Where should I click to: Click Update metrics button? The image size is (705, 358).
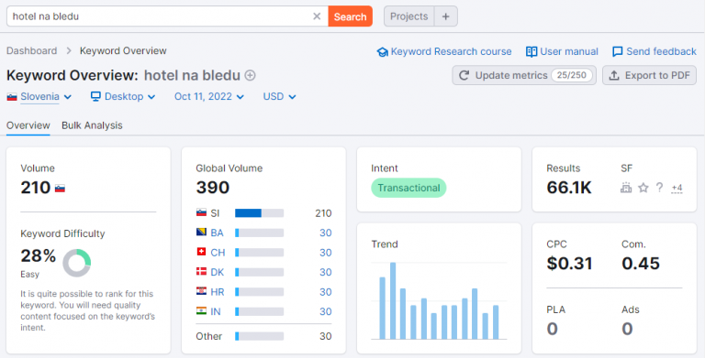(524, 75)
